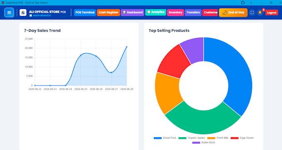Minimize the SuperStore POS window
The image size is (282, 150).
[x=261, y=3]
